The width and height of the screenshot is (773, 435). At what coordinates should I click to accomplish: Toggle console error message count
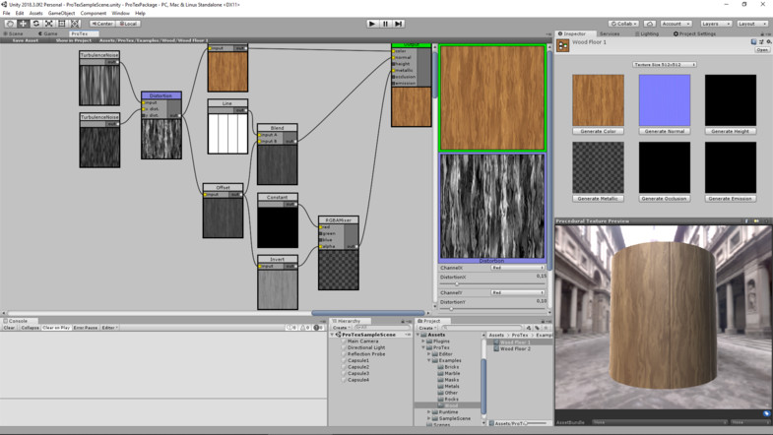[x=318, y=327]
